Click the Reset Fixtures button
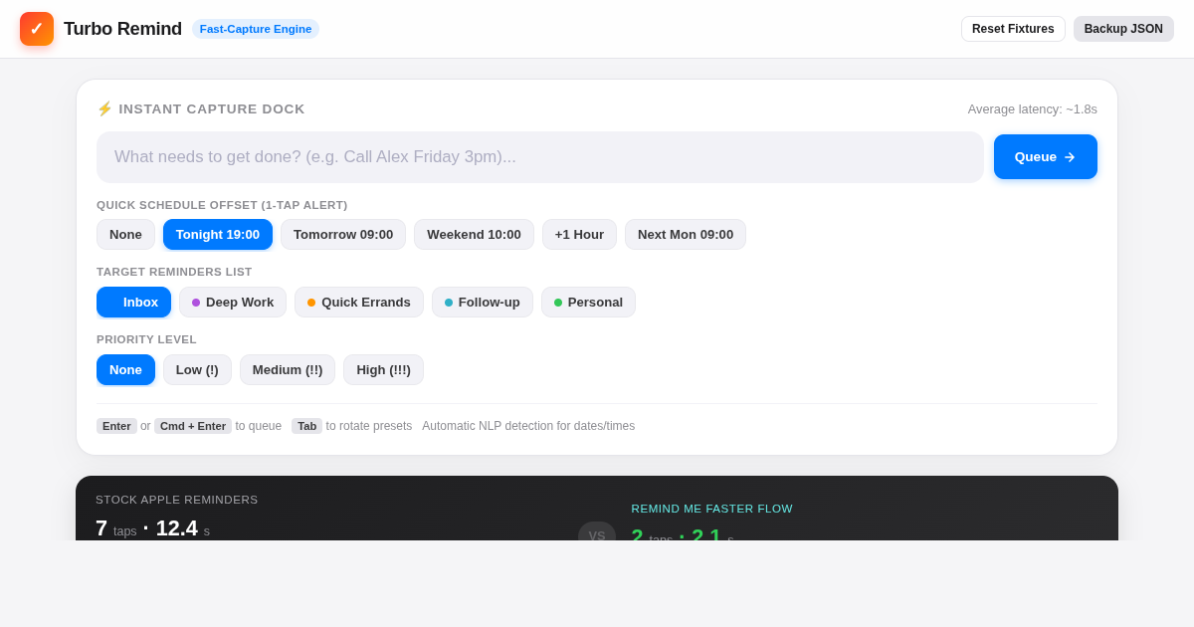Viewport: 1194px width, 627px height. [1013, 29]
